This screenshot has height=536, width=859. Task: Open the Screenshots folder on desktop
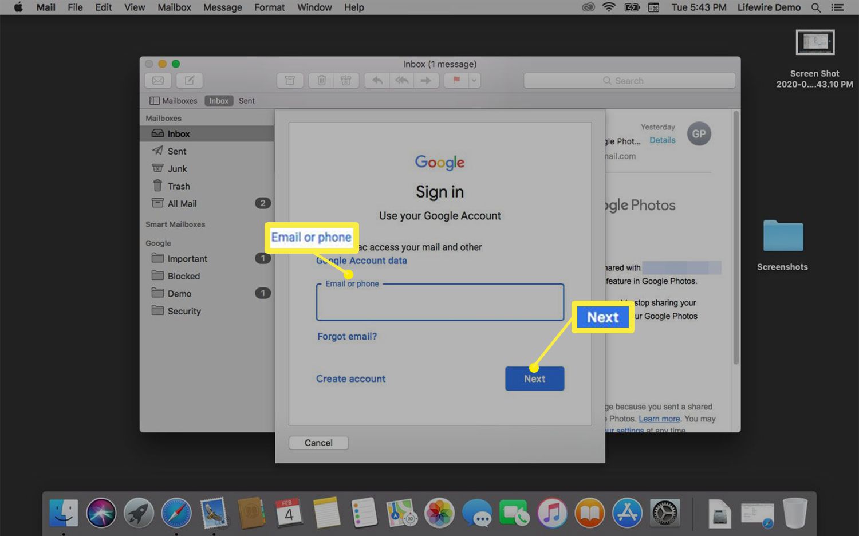pyautogui.click(x=783, y=236)
